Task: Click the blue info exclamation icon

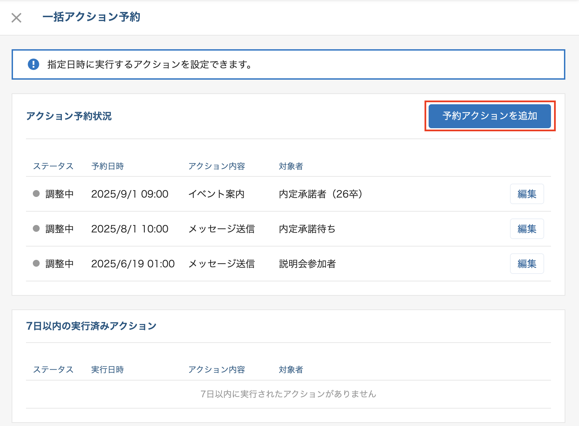Action: (x=33, y=64)
